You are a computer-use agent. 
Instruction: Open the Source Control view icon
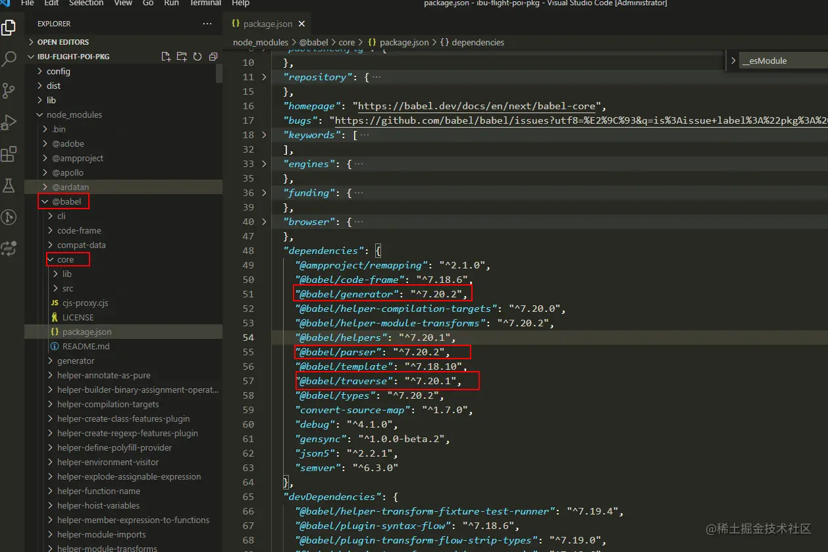coord(9,91)
